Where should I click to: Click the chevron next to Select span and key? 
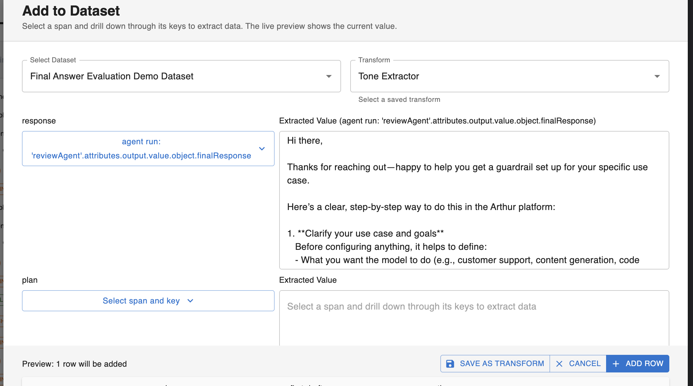(190, 301)
